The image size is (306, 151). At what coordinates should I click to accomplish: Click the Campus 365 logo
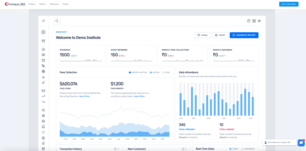[15, 4]
